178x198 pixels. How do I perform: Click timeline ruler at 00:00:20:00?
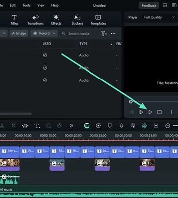pos(73,136)
